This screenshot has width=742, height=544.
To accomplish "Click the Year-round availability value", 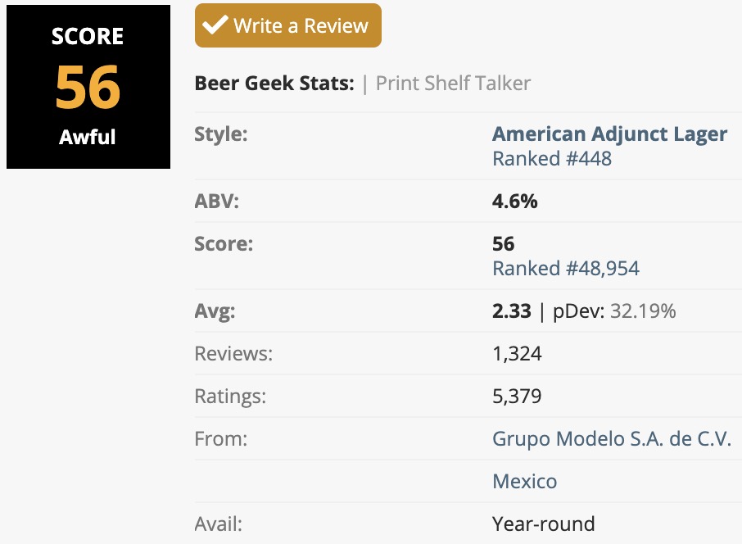I will pyautogui.click(x=543, y=524).
